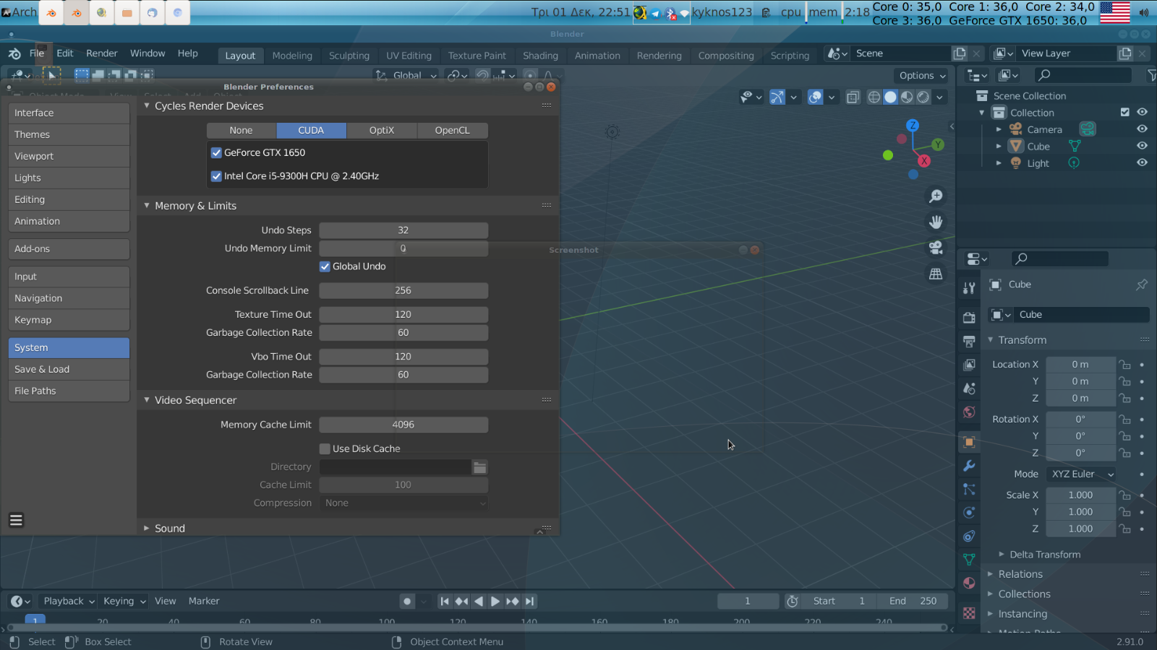Open the World properties tab icon

(969, 412)
